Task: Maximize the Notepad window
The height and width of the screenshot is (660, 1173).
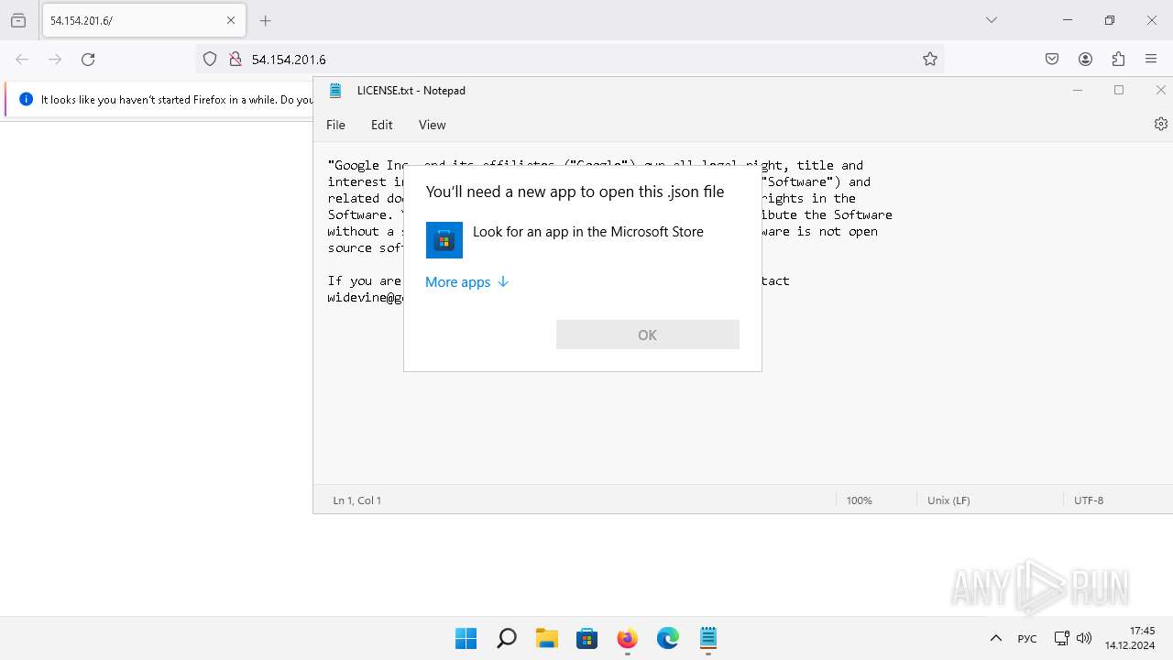Action: pyautogui.click(x=1119, y=90)
